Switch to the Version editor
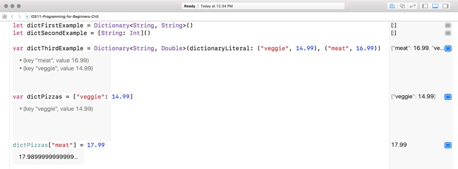 412,6
